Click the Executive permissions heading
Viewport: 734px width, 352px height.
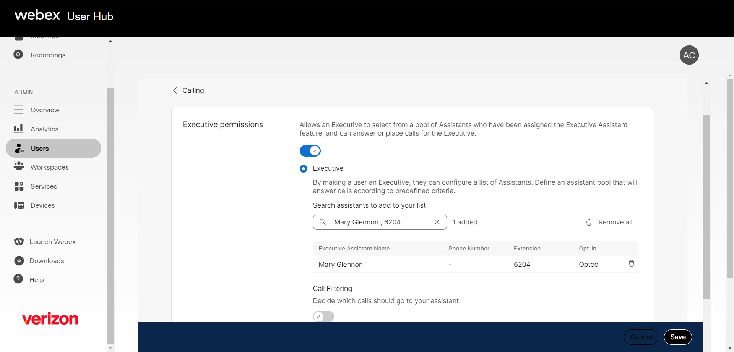(x=223, y=125)
